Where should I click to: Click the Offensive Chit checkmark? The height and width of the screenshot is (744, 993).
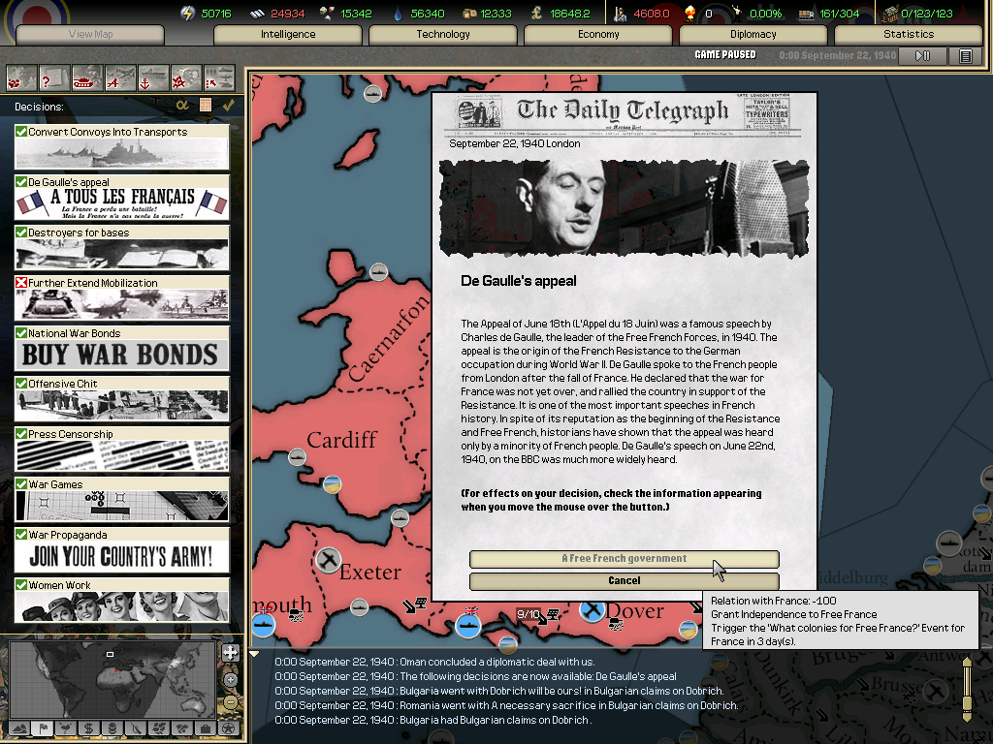point(21,384)
